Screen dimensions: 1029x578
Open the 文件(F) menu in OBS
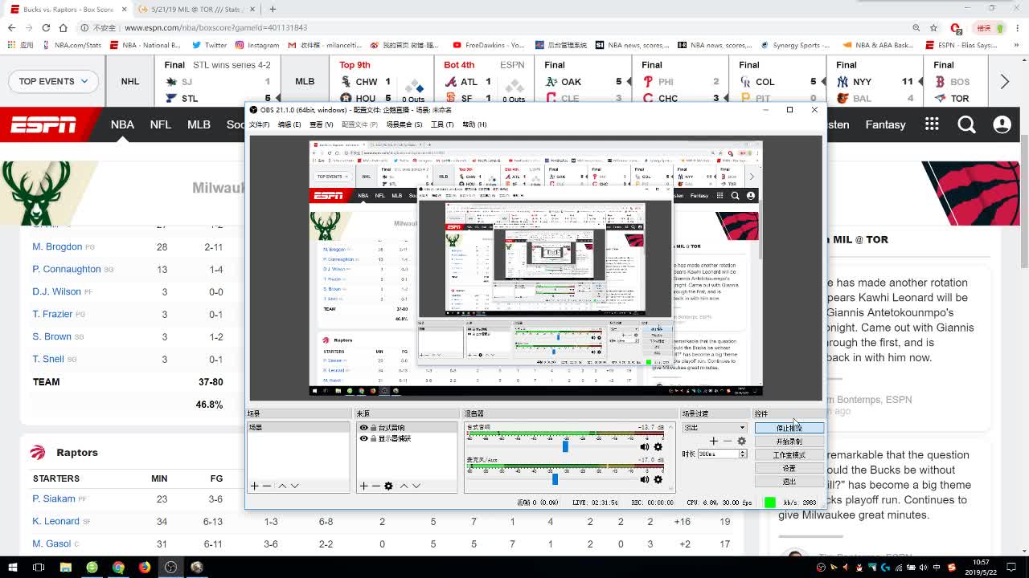259,124
